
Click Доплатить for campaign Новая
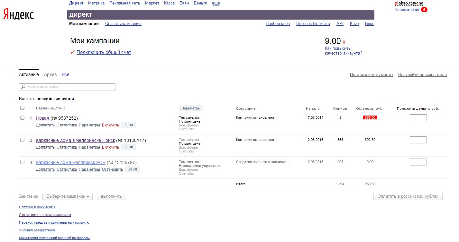point(45,125)
